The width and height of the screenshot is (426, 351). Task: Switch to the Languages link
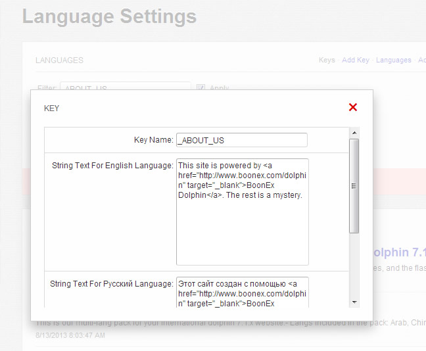pyautogui.click(x=393, y=60)
